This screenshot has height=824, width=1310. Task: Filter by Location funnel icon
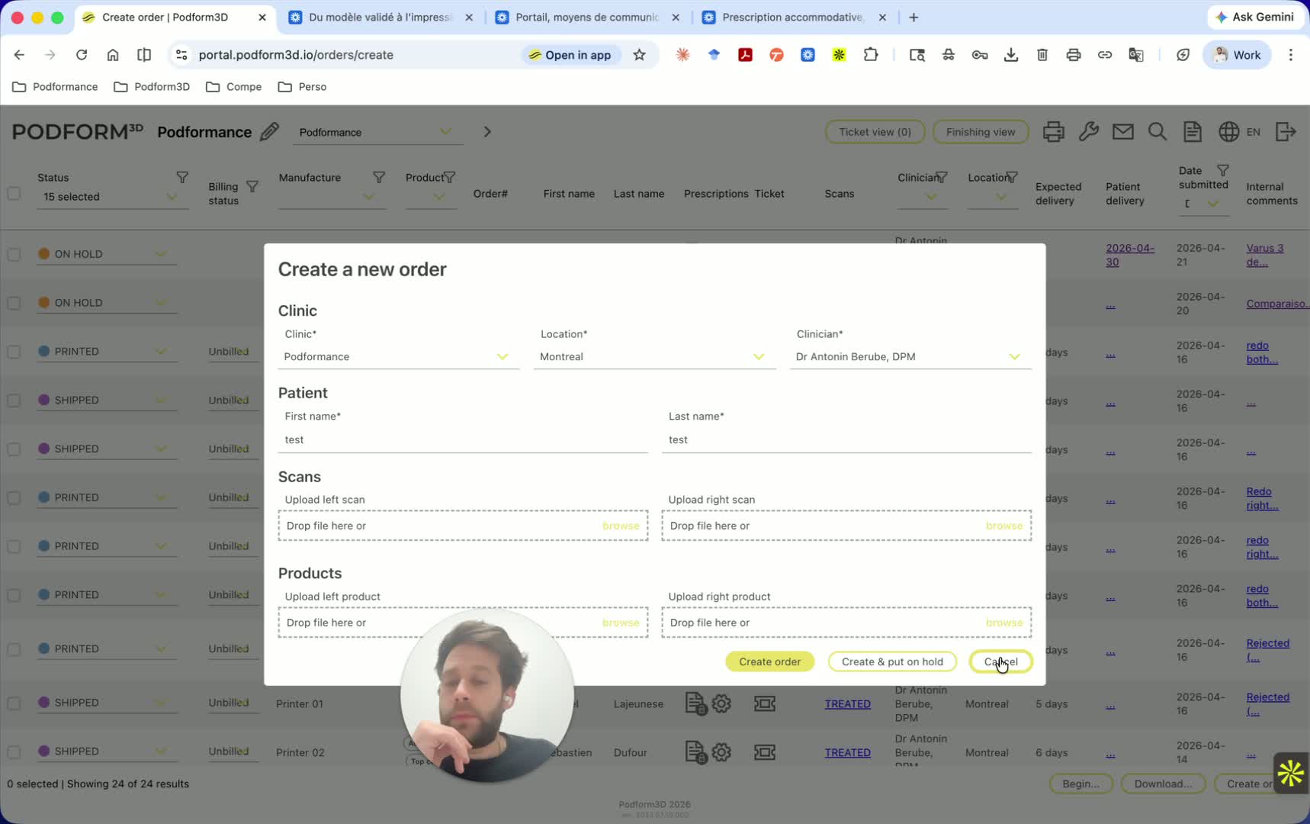coord(1012,177)
